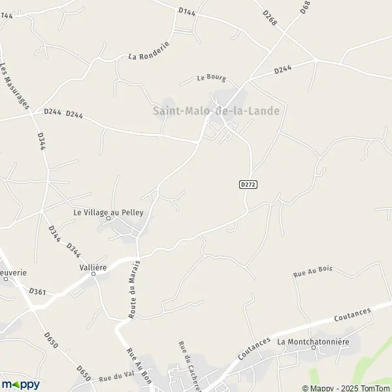The image size is (392, 392).
Task: Click the D361 road label
Action: (x=37, y=291)
